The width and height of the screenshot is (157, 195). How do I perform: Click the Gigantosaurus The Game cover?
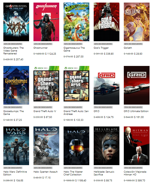(x=76, y=22)
